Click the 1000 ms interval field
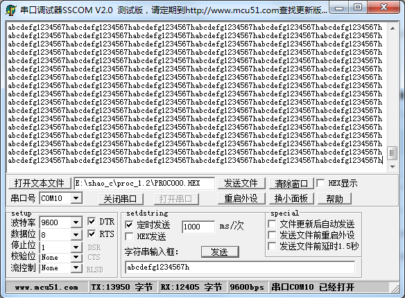 198,227
